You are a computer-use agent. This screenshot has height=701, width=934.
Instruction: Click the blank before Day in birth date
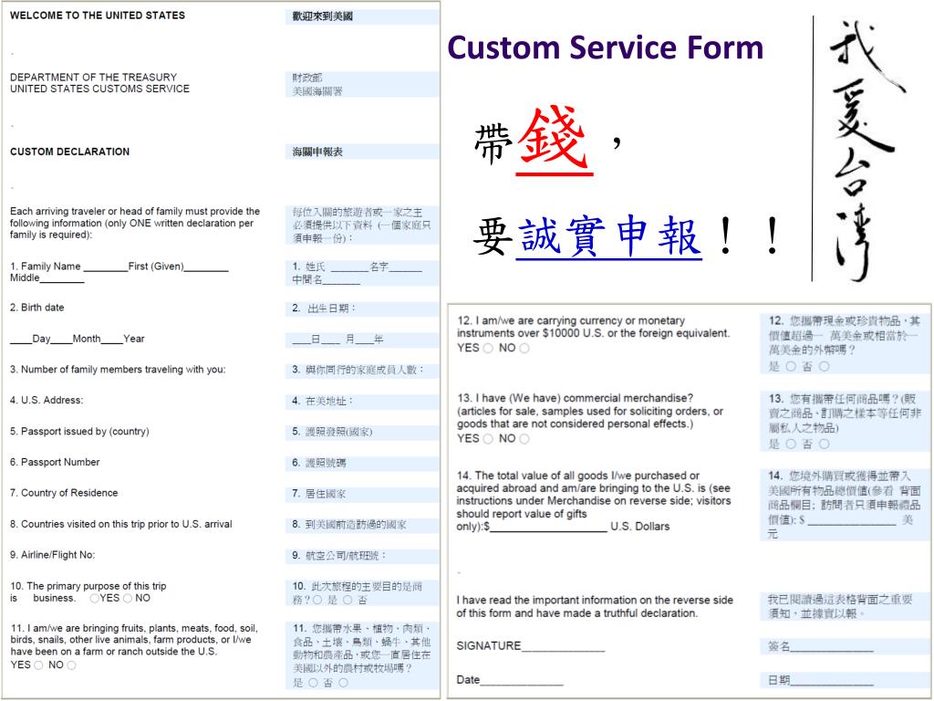pos(21,340)
